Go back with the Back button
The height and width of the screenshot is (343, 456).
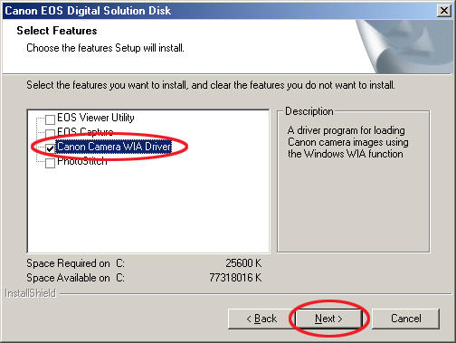pyautogui.click(x=261, y=319)
